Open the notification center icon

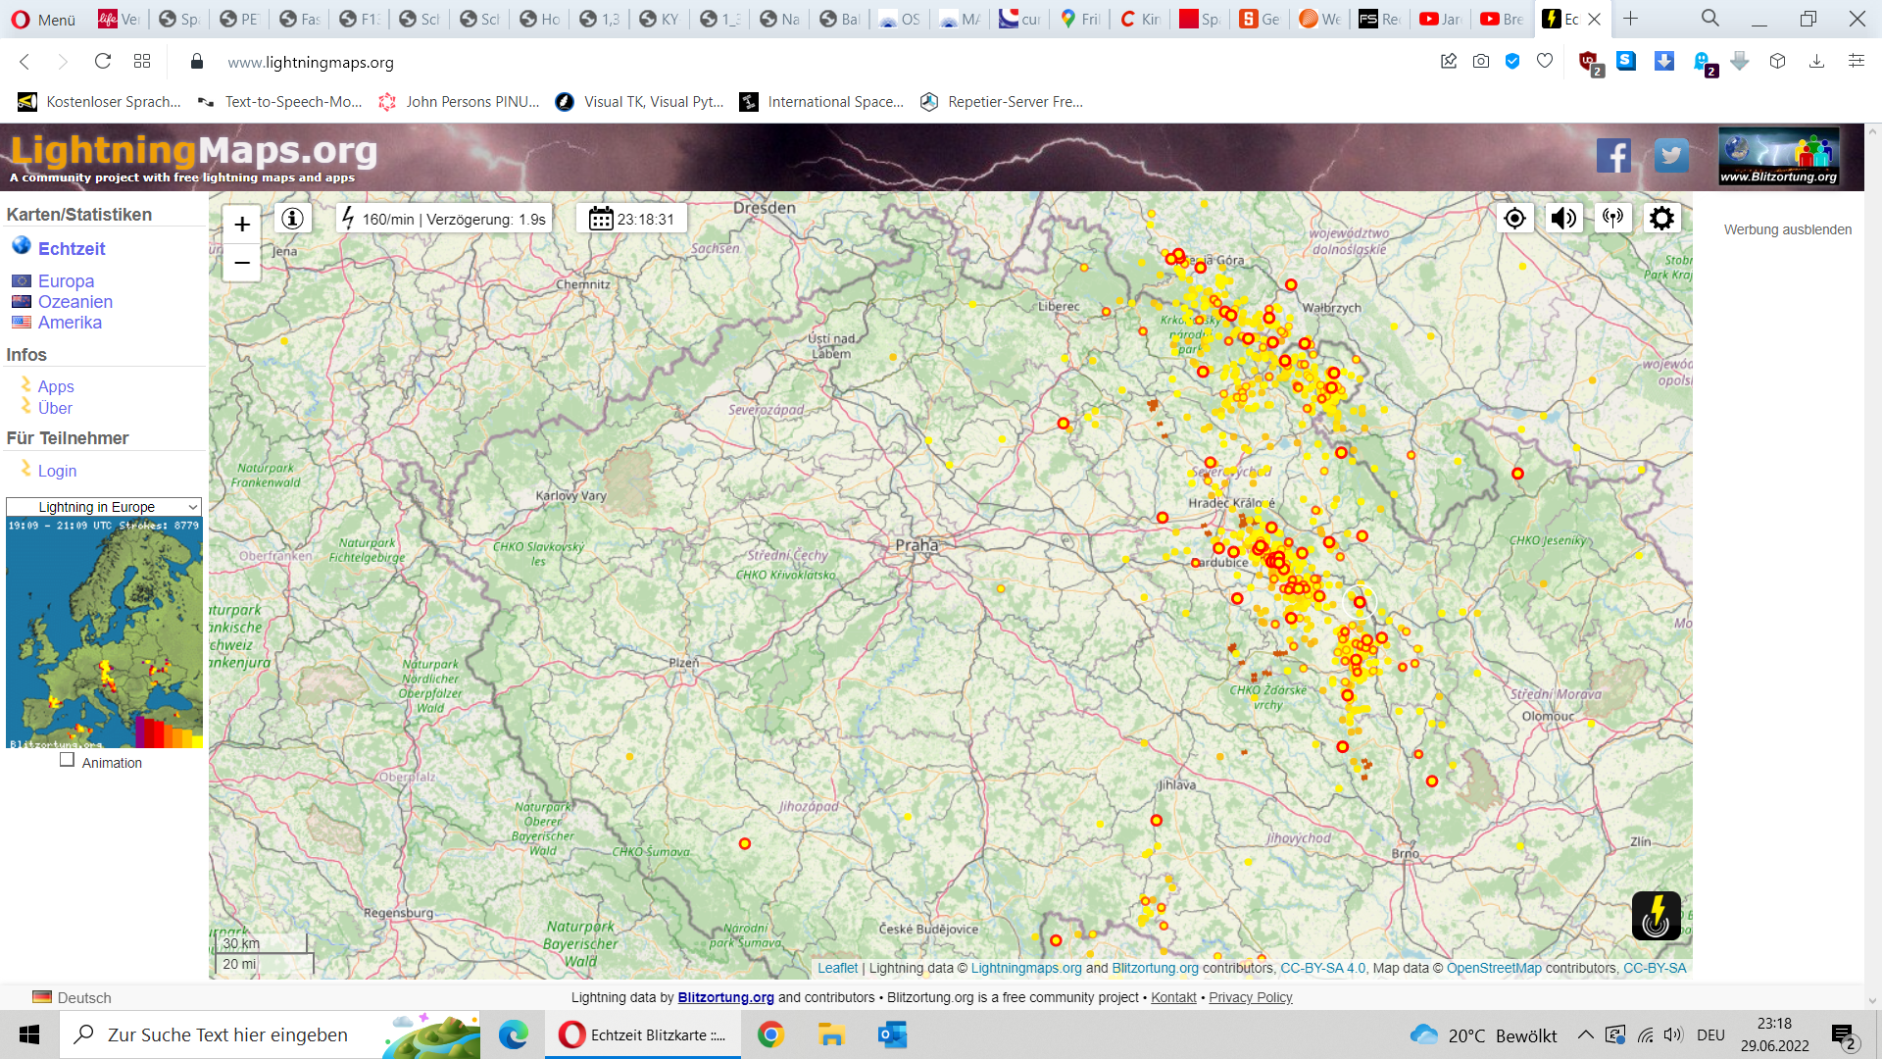(1844, 1035)
